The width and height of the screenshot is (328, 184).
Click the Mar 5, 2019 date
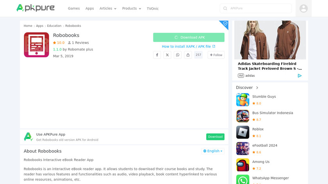(63, 56)
